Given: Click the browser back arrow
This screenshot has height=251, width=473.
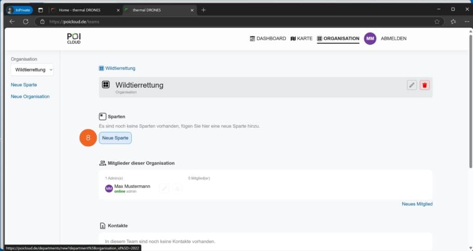Looking at the screenshot, I should pos(12,22).
